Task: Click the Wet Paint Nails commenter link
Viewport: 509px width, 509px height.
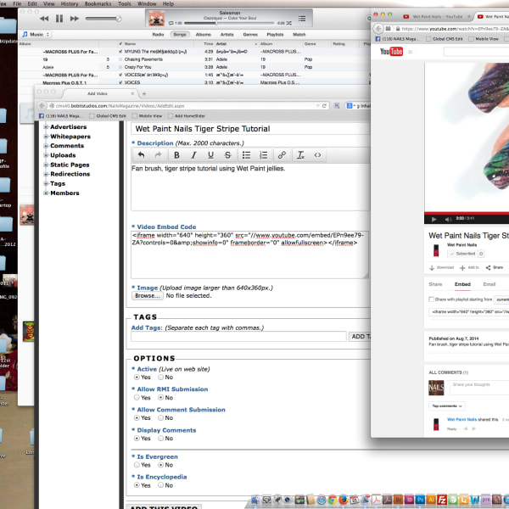Action: pyautogui.click(x=462, y=419)
